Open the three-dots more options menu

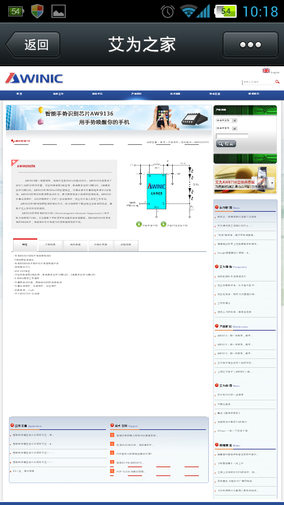pos(250,44)
